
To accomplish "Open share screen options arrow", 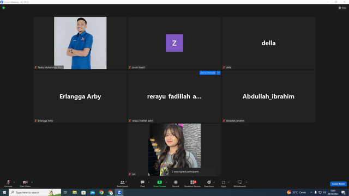I will [x=166, y=182].
